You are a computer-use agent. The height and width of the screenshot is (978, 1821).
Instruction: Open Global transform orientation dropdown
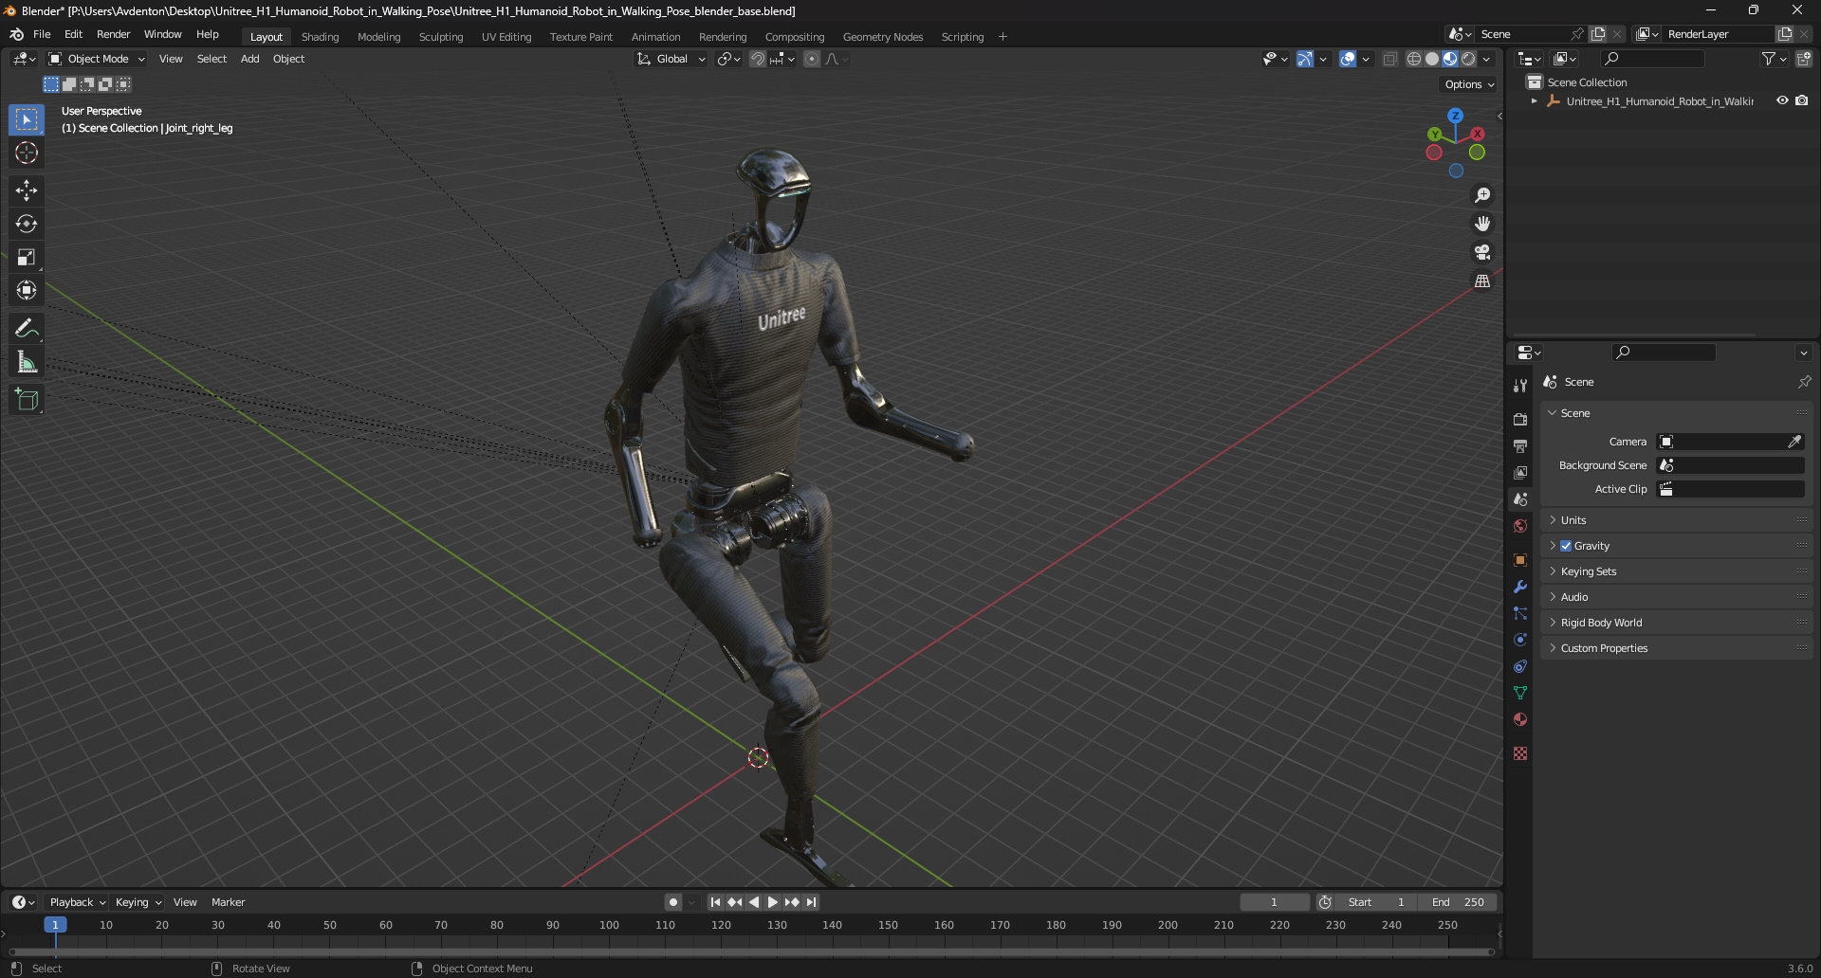click(671, 59)
